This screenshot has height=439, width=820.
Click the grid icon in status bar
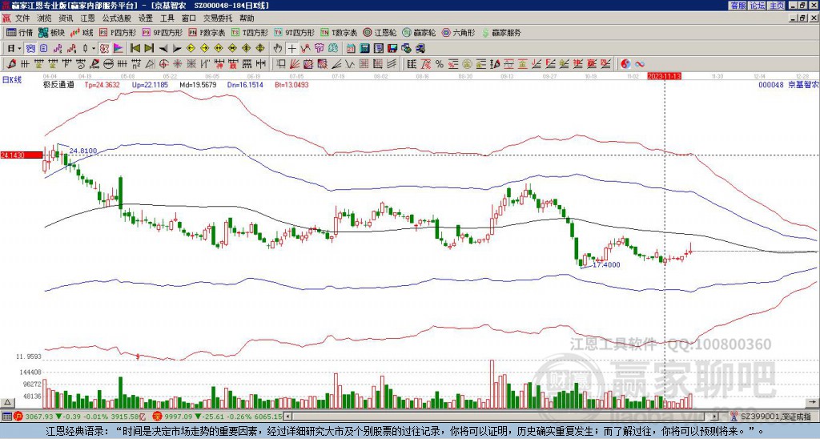[6, 417]
